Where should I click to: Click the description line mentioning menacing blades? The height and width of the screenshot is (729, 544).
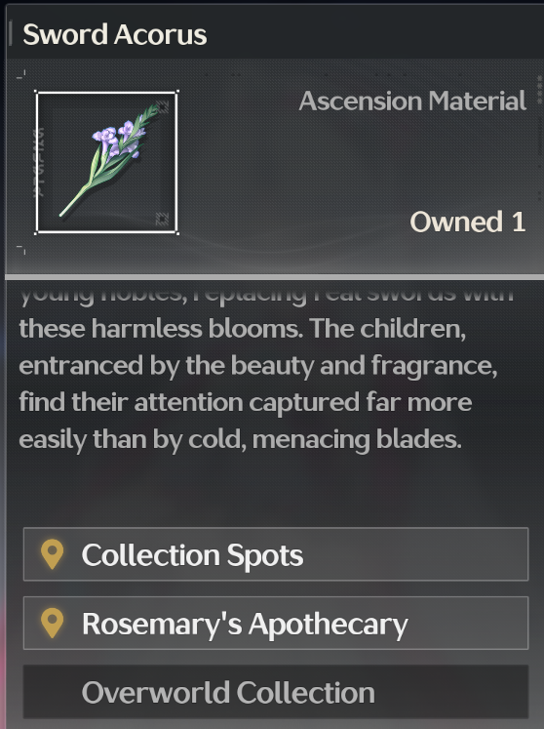click(x=240, y=439)
